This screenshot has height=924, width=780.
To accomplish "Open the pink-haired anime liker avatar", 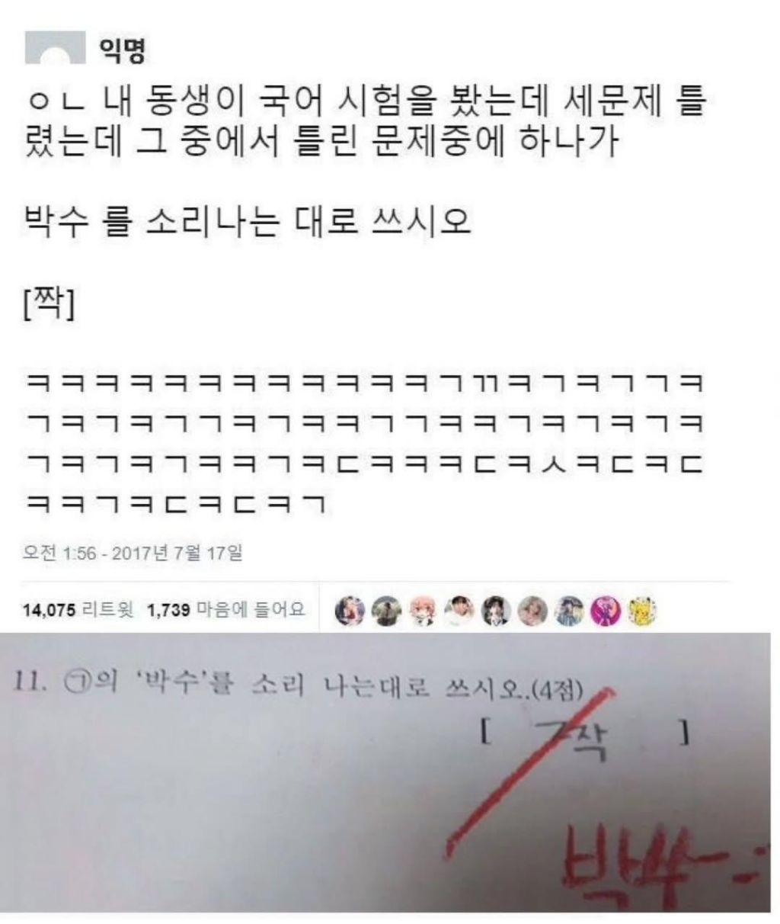I will (423, 611).
